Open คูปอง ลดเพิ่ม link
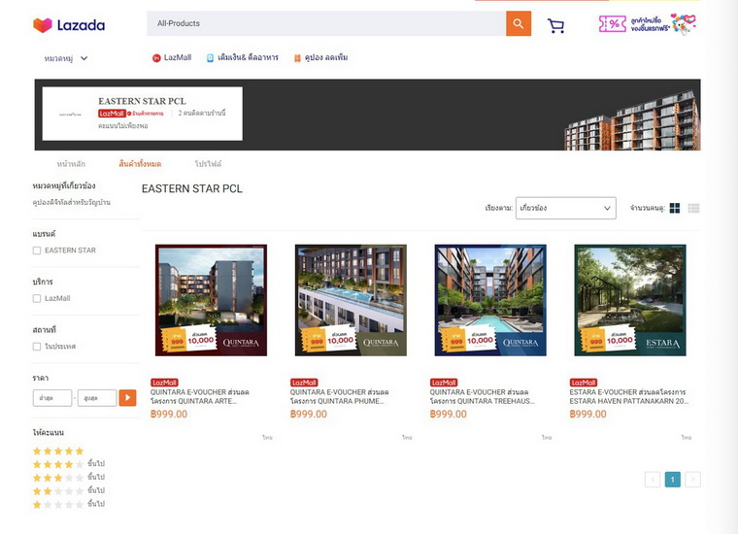 pos(326,57)
